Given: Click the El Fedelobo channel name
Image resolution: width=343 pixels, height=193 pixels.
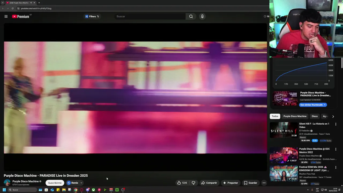Looking at the screenshot, I should click(x=304, y=131).
